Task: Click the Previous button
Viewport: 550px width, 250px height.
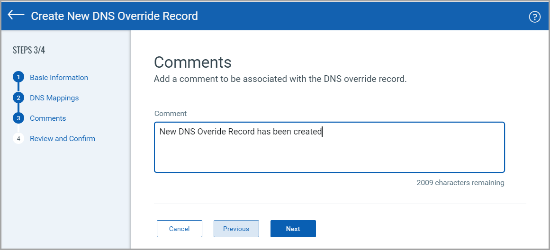Action: tap(236, 229)
